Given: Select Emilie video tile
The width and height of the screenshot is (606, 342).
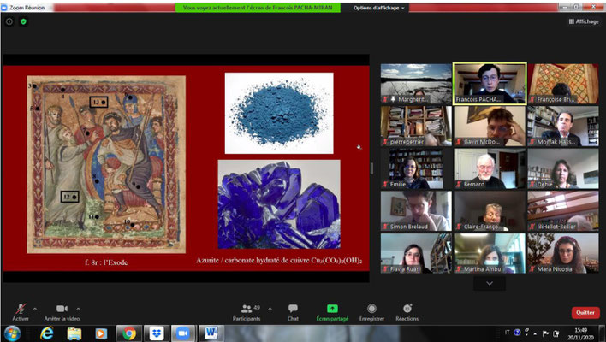Looking at the screenshot, I should coord(416,168).
